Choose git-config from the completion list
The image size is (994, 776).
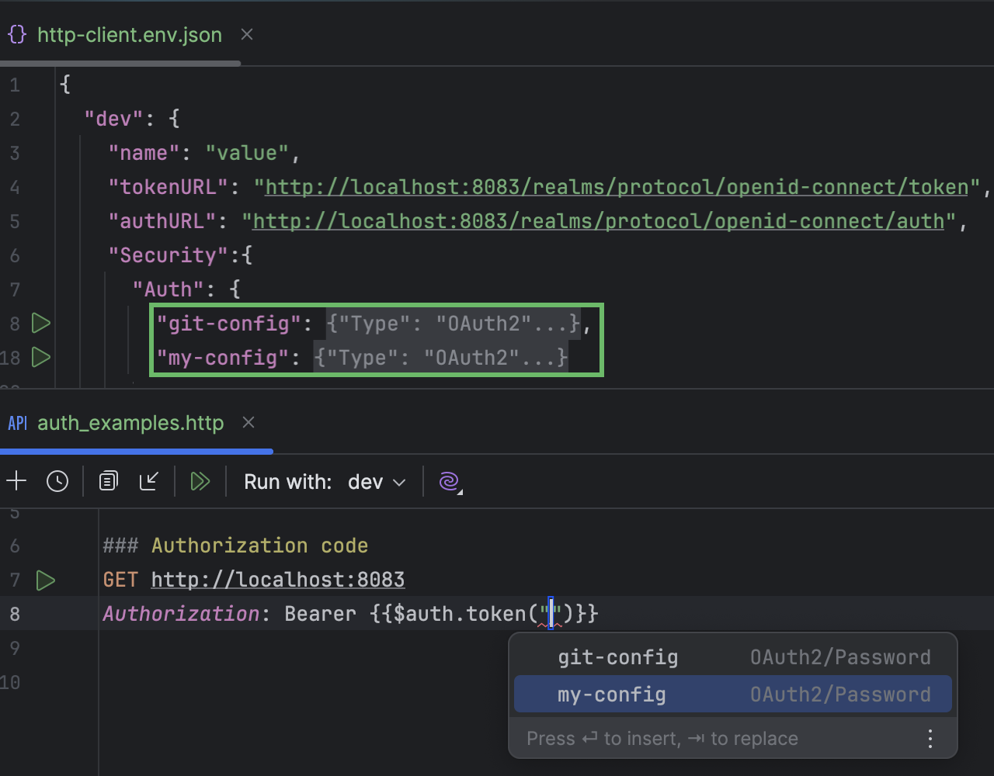click(x=617, y=656)
